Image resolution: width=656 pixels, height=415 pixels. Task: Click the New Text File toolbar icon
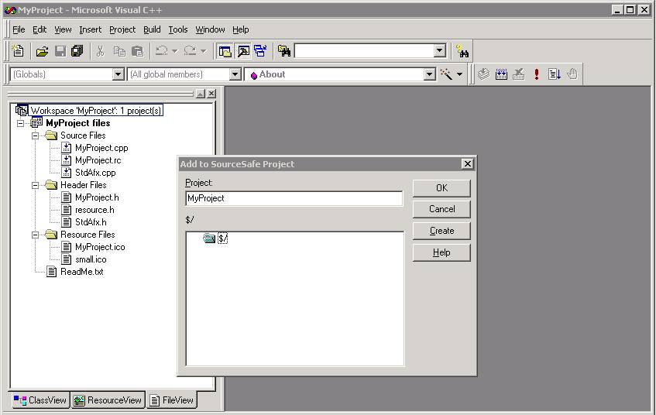pos(19,51)
